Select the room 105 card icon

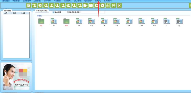point(91,21)
